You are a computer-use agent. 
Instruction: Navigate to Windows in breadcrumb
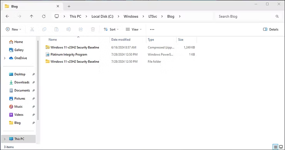point(131,16)
